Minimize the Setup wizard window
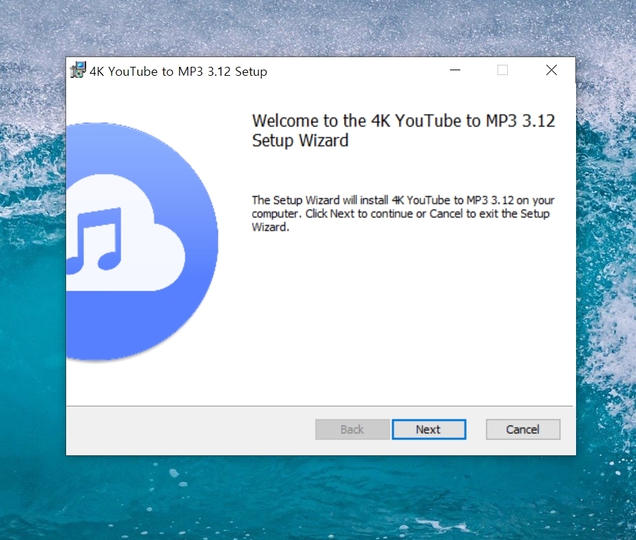This screenshot has height=540, width=636. coord(455,70)
